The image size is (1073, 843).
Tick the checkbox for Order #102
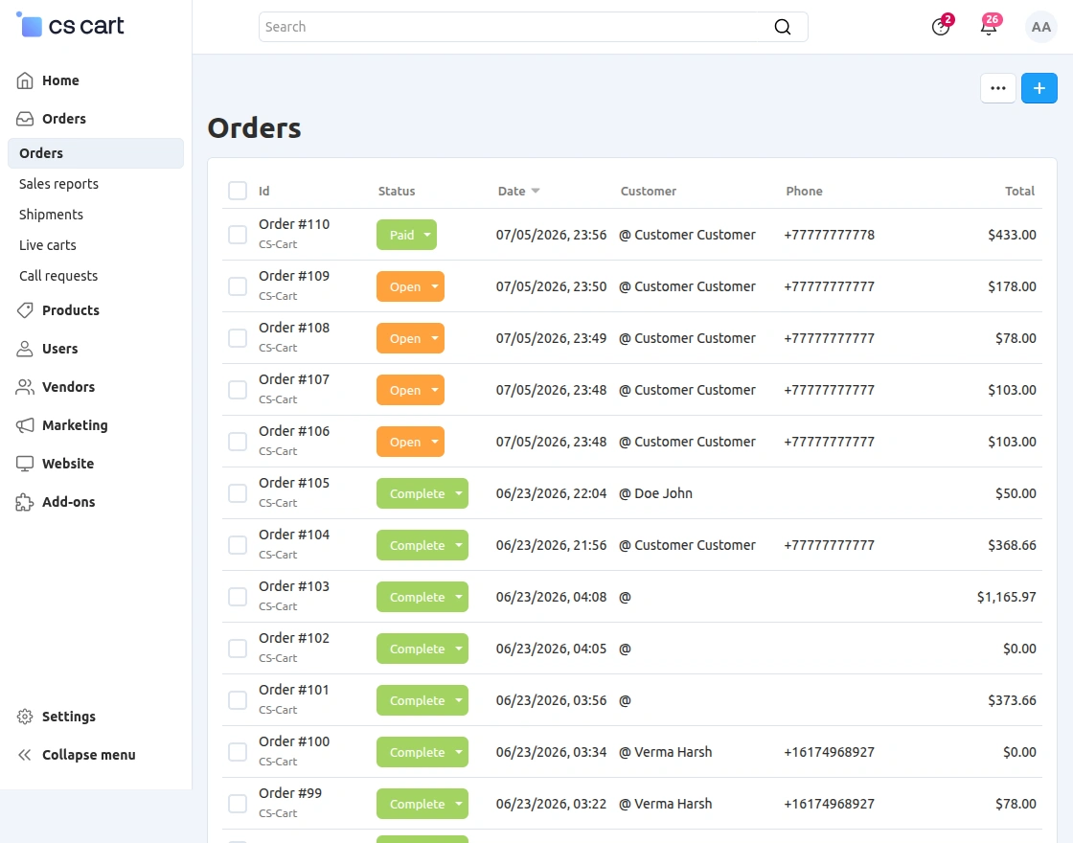[238, 648]
